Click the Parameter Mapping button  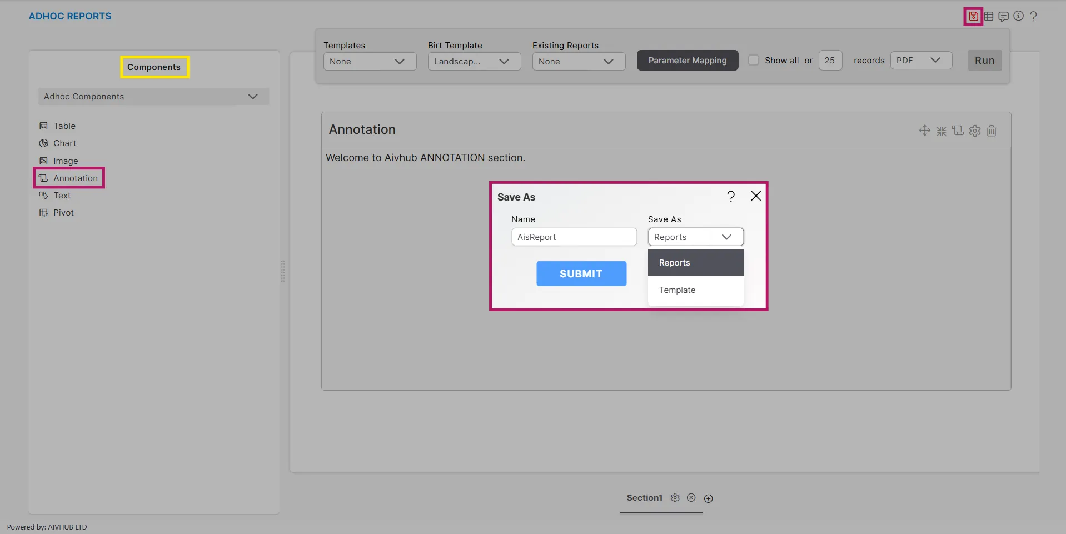tap(687, 60)
